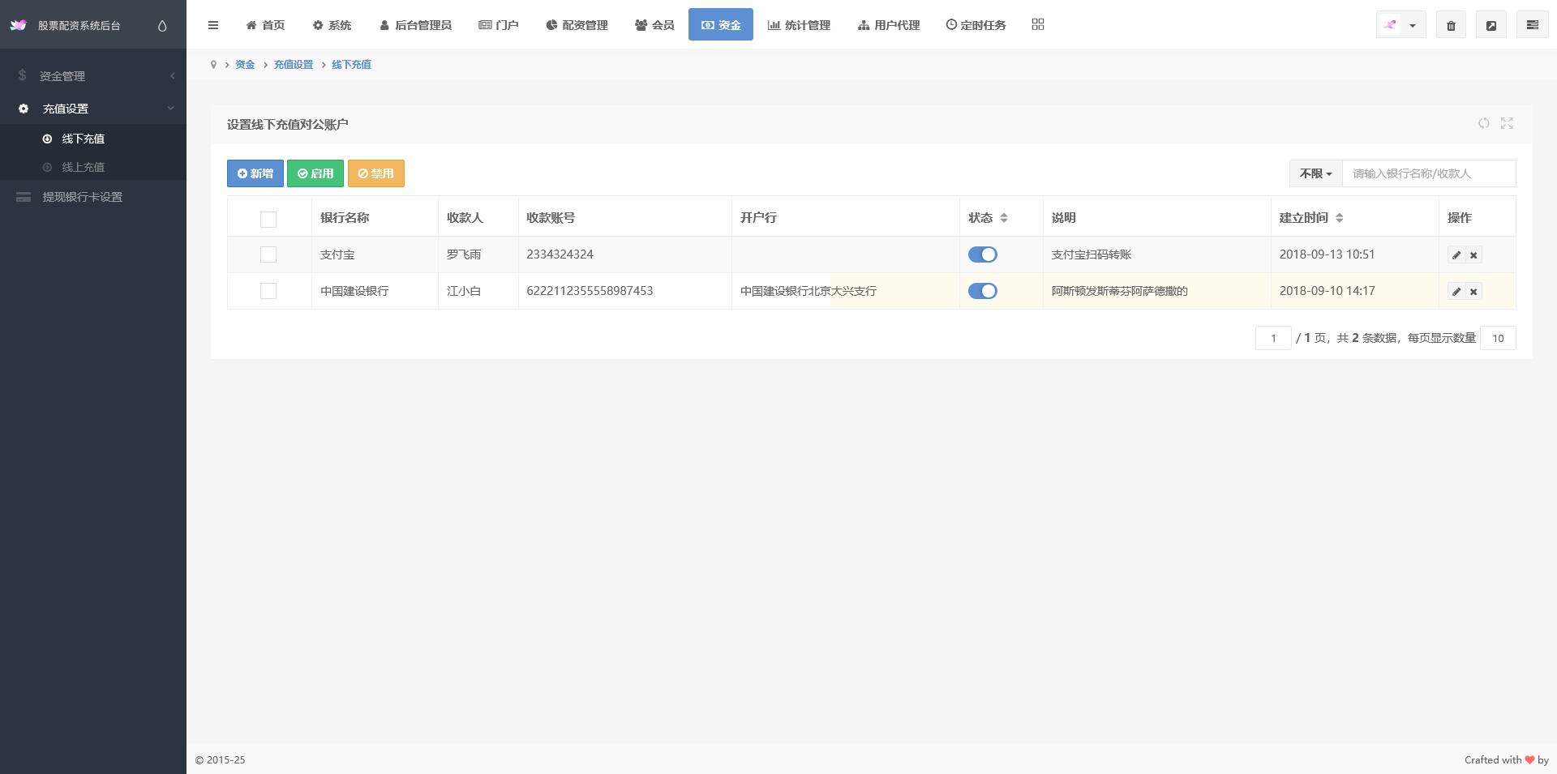Image resolution: width=1557 pixels, height=774 pixels.
Task: Click the orange 禁用 disable button
Action: [376, 173]
